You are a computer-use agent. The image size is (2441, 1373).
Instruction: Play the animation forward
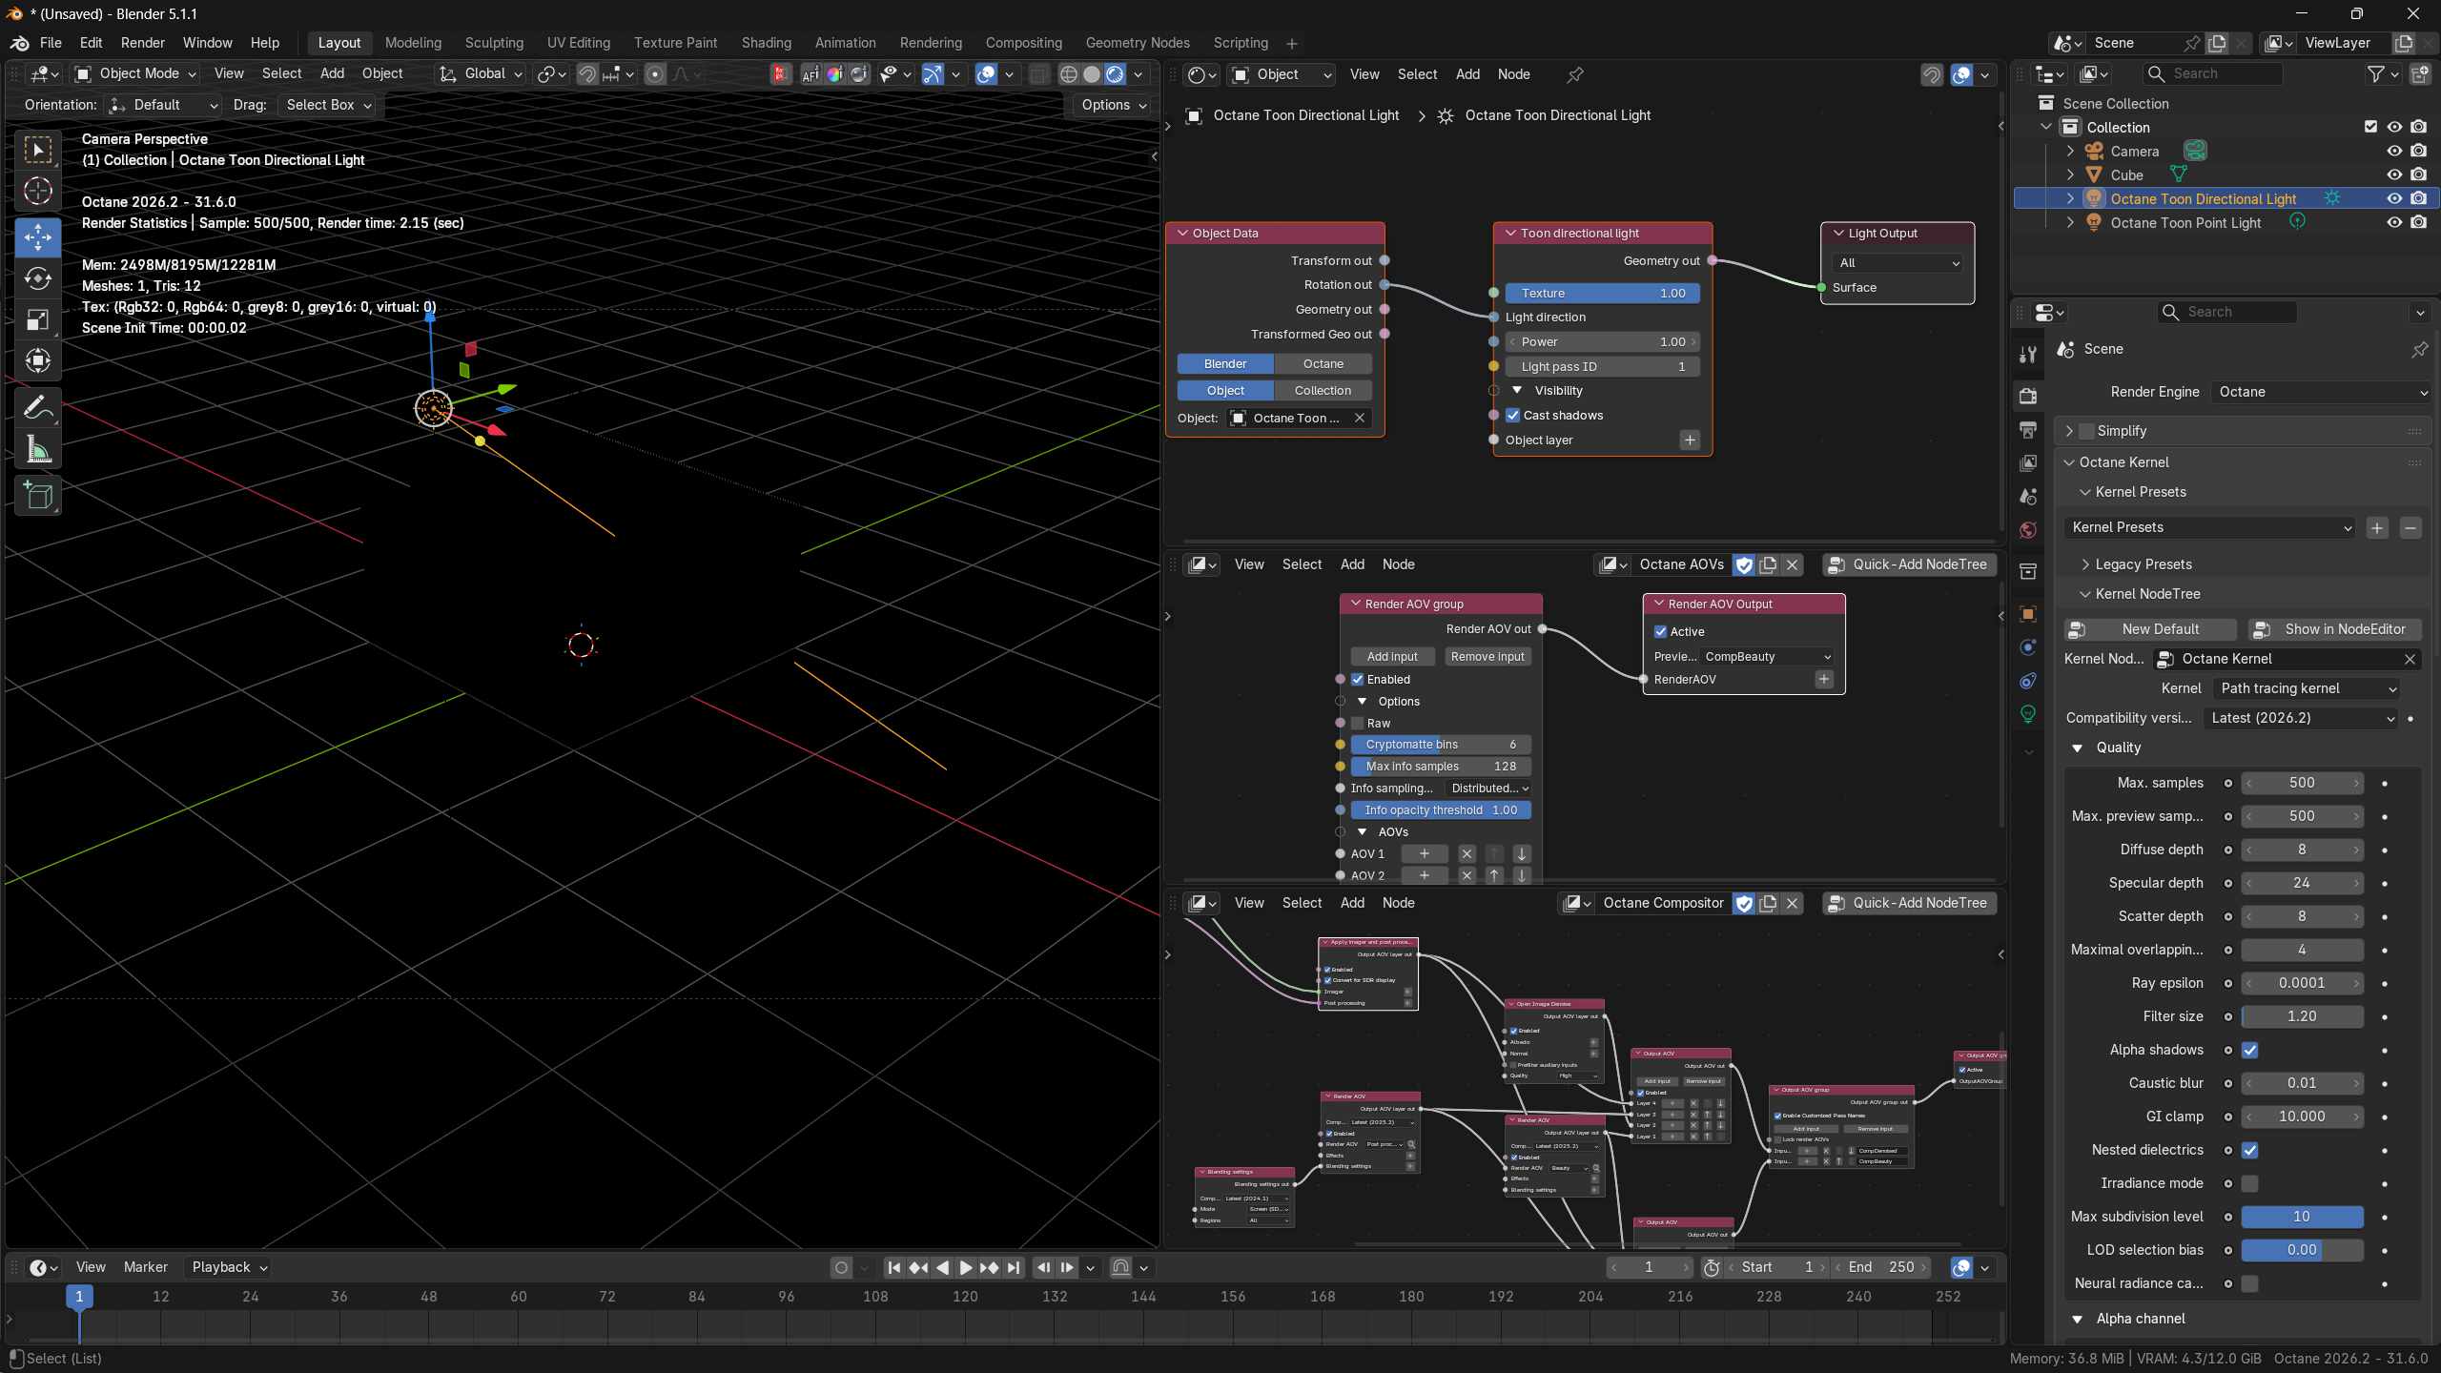965,1267
